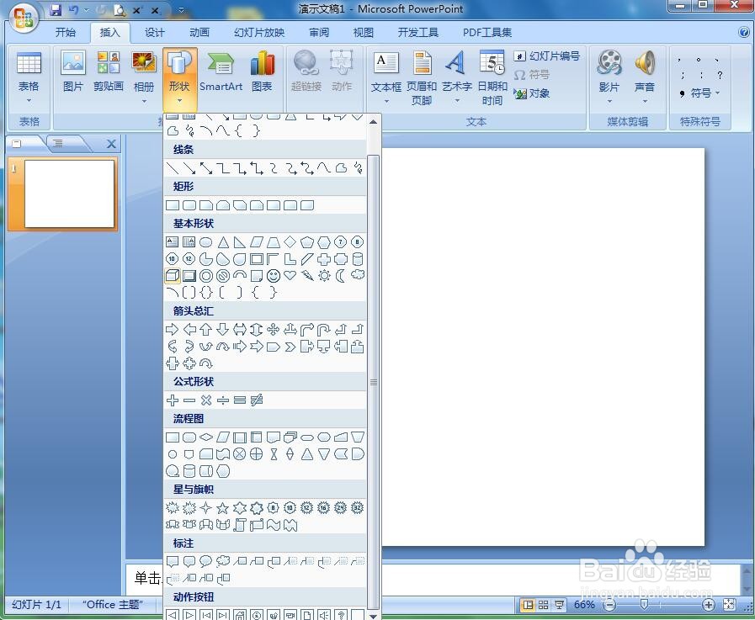The width and height of the screenshot is (755, 620).
Task: Select the Isosceles Triangle shape
Action: pos(223,242)
